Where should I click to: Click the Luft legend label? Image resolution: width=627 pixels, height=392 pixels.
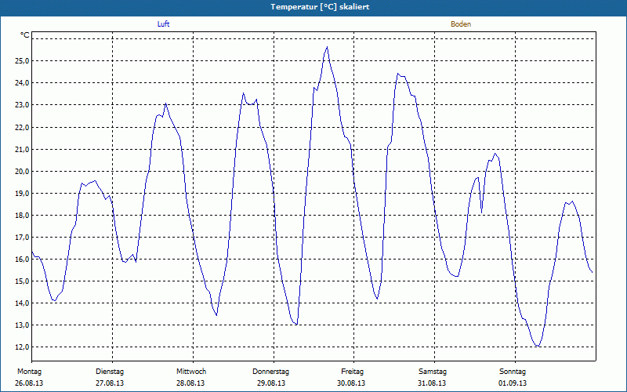click(163, 24)
